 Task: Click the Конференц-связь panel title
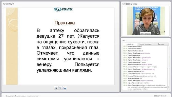130,4
